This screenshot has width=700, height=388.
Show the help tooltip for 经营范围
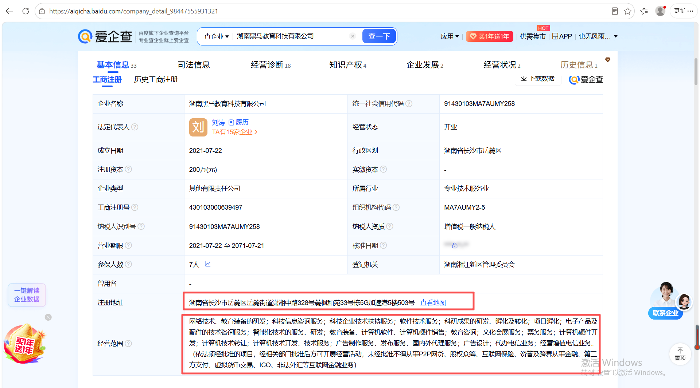(x=128, y=344)
